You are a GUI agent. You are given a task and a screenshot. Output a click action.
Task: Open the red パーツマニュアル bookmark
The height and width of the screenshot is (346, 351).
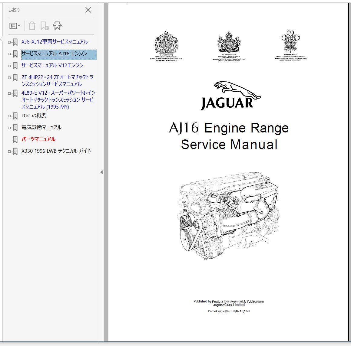(x=38, y=139)
